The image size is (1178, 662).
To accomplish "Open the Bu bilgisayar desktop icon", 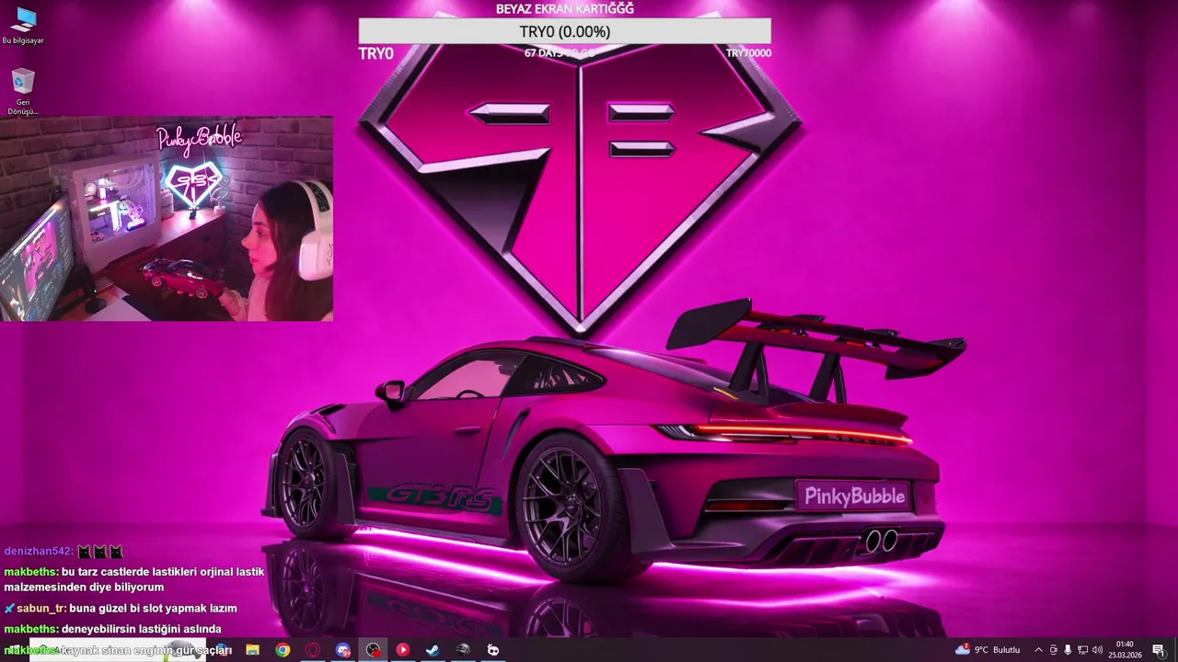I will tap(23, 26).
